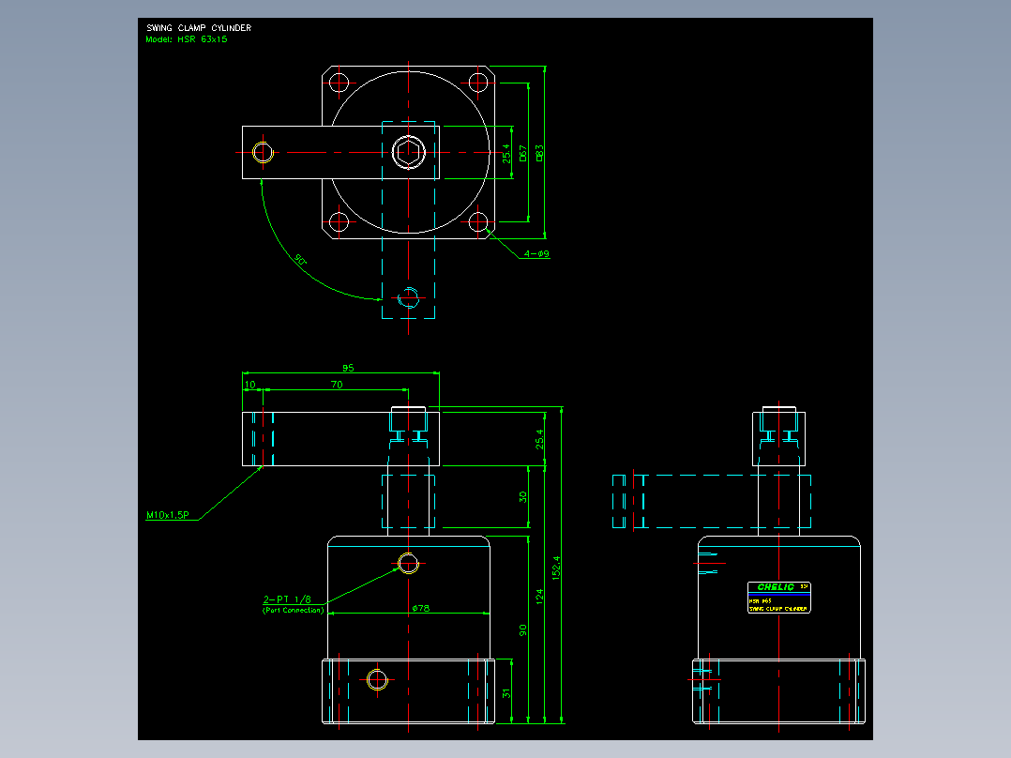Select the dashed cyan rotated-arm hole below flange
The image size is (1011, 758).
tap(409, 298)
